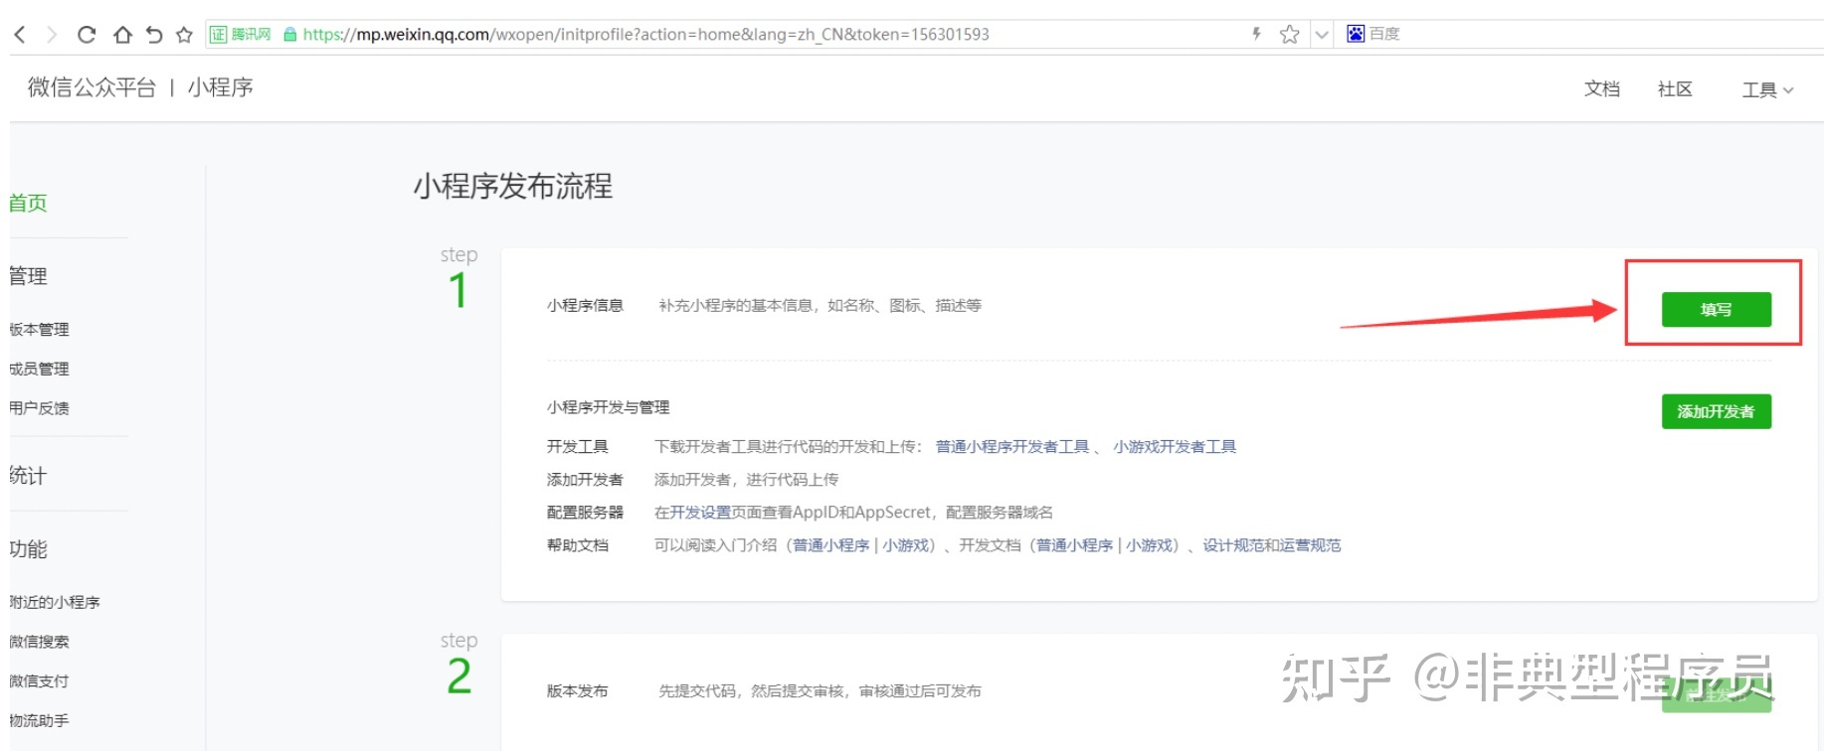
Task: Open 版本管理 in the sidebar
Action: tap(40, 329)
